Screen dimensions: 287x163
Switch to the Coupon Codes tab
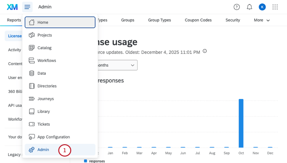click(x=198, y=20)
